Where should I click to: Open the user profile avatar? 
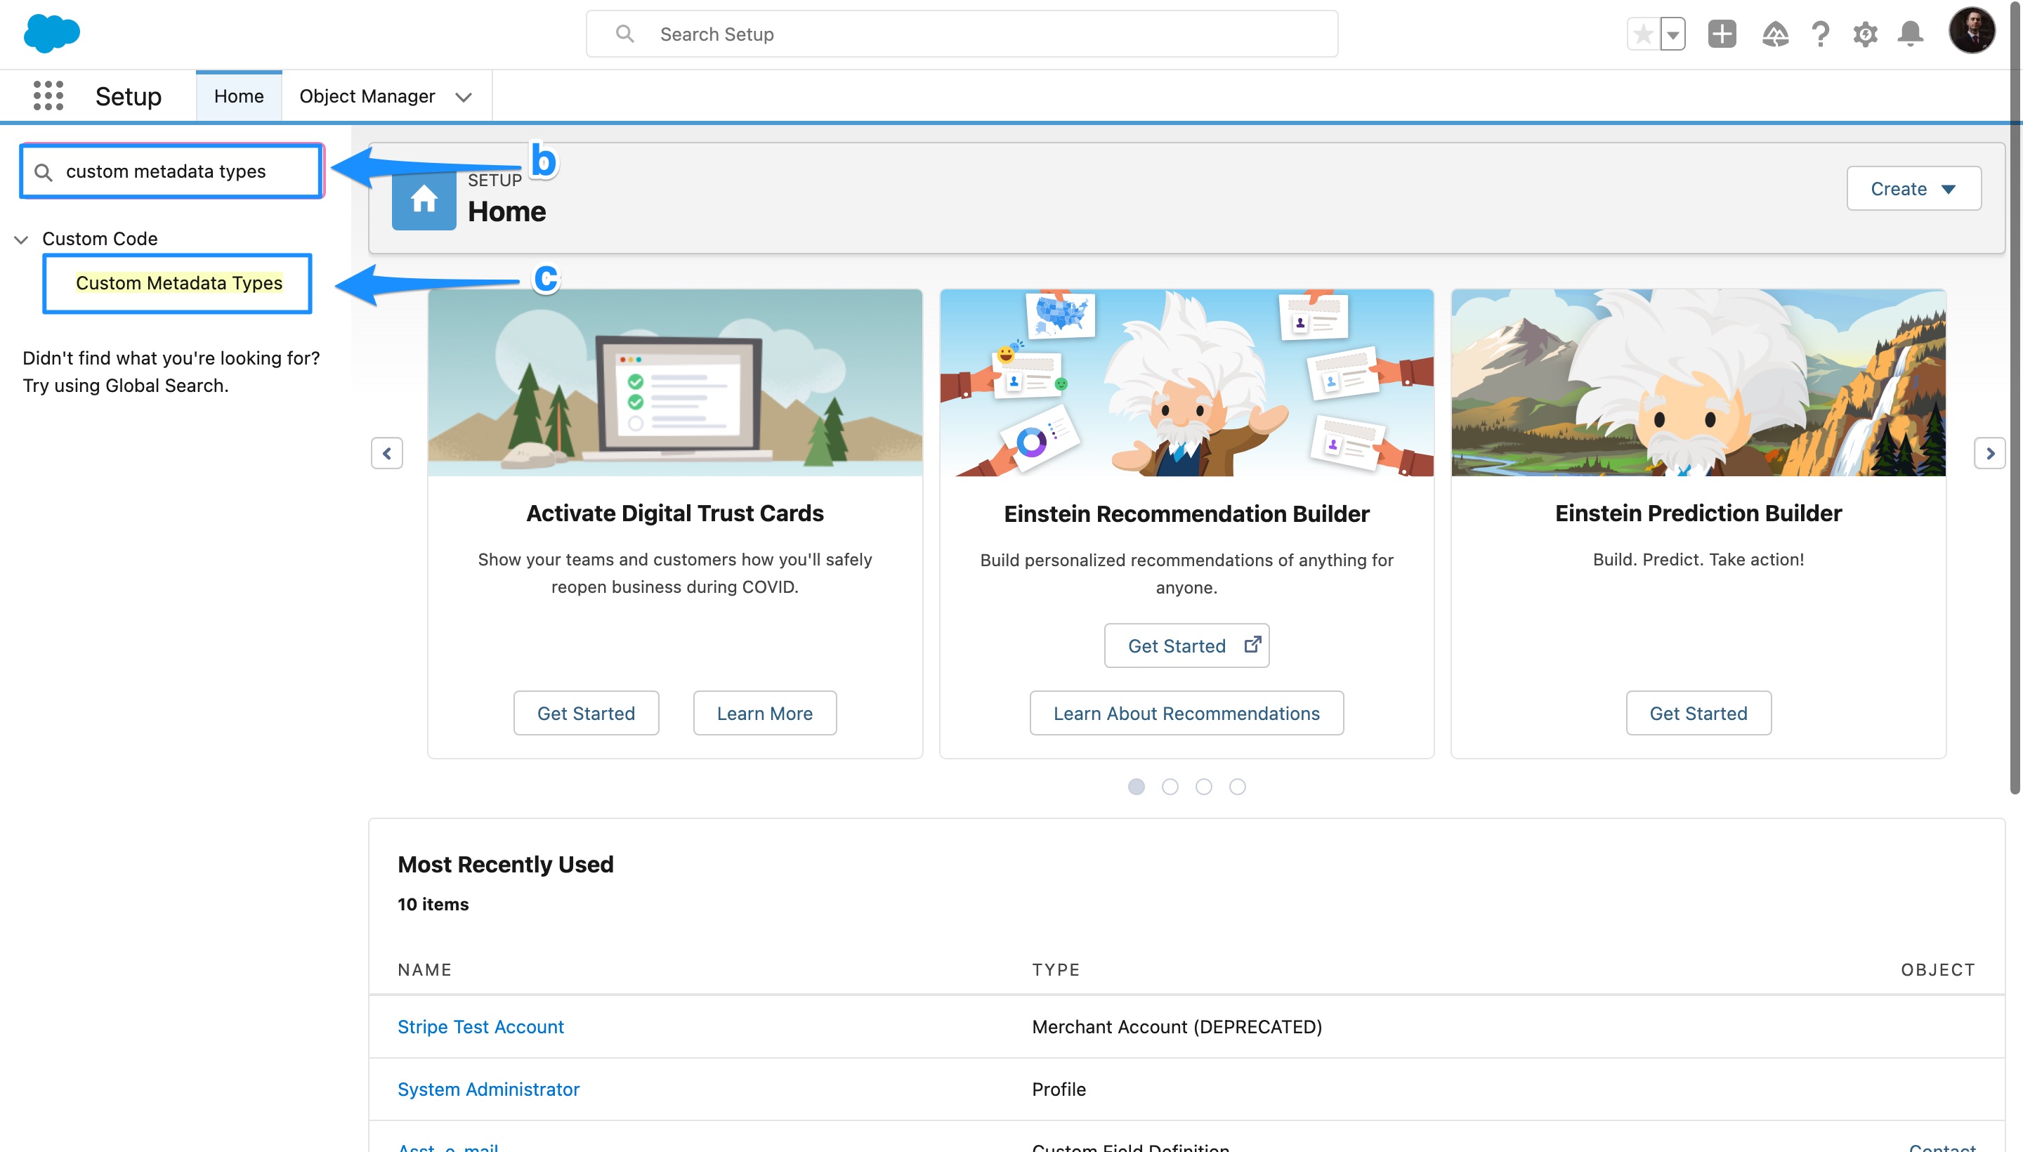coord(1971,31)
